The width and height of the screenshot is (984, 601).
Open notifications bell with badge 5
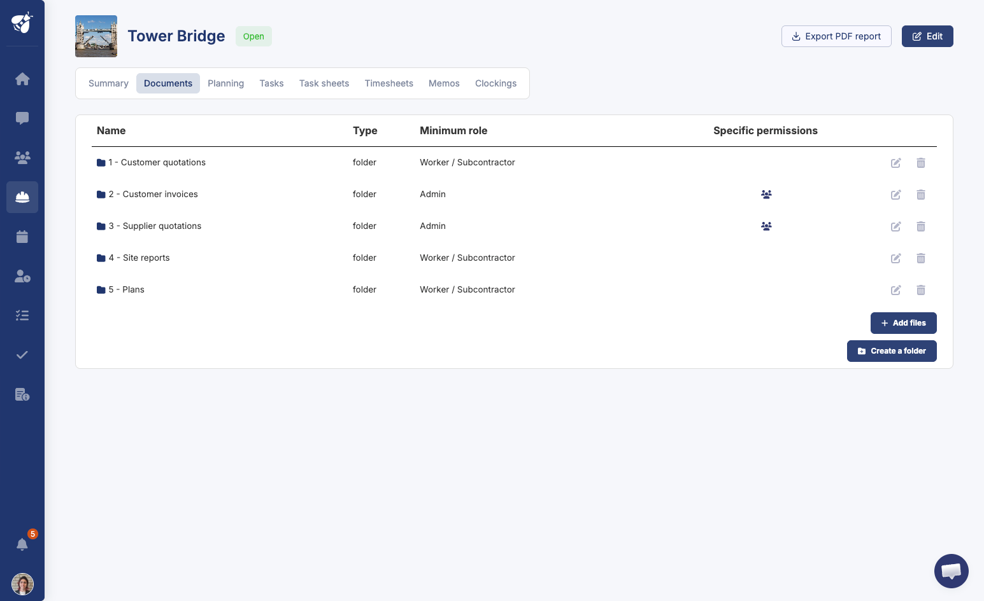coord(22,544)
